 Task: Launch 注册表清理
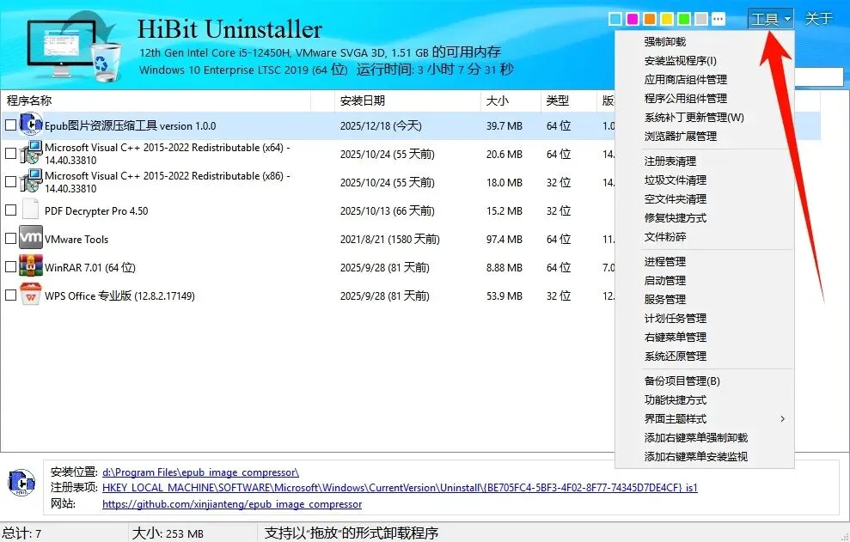[x=670, y=161]
